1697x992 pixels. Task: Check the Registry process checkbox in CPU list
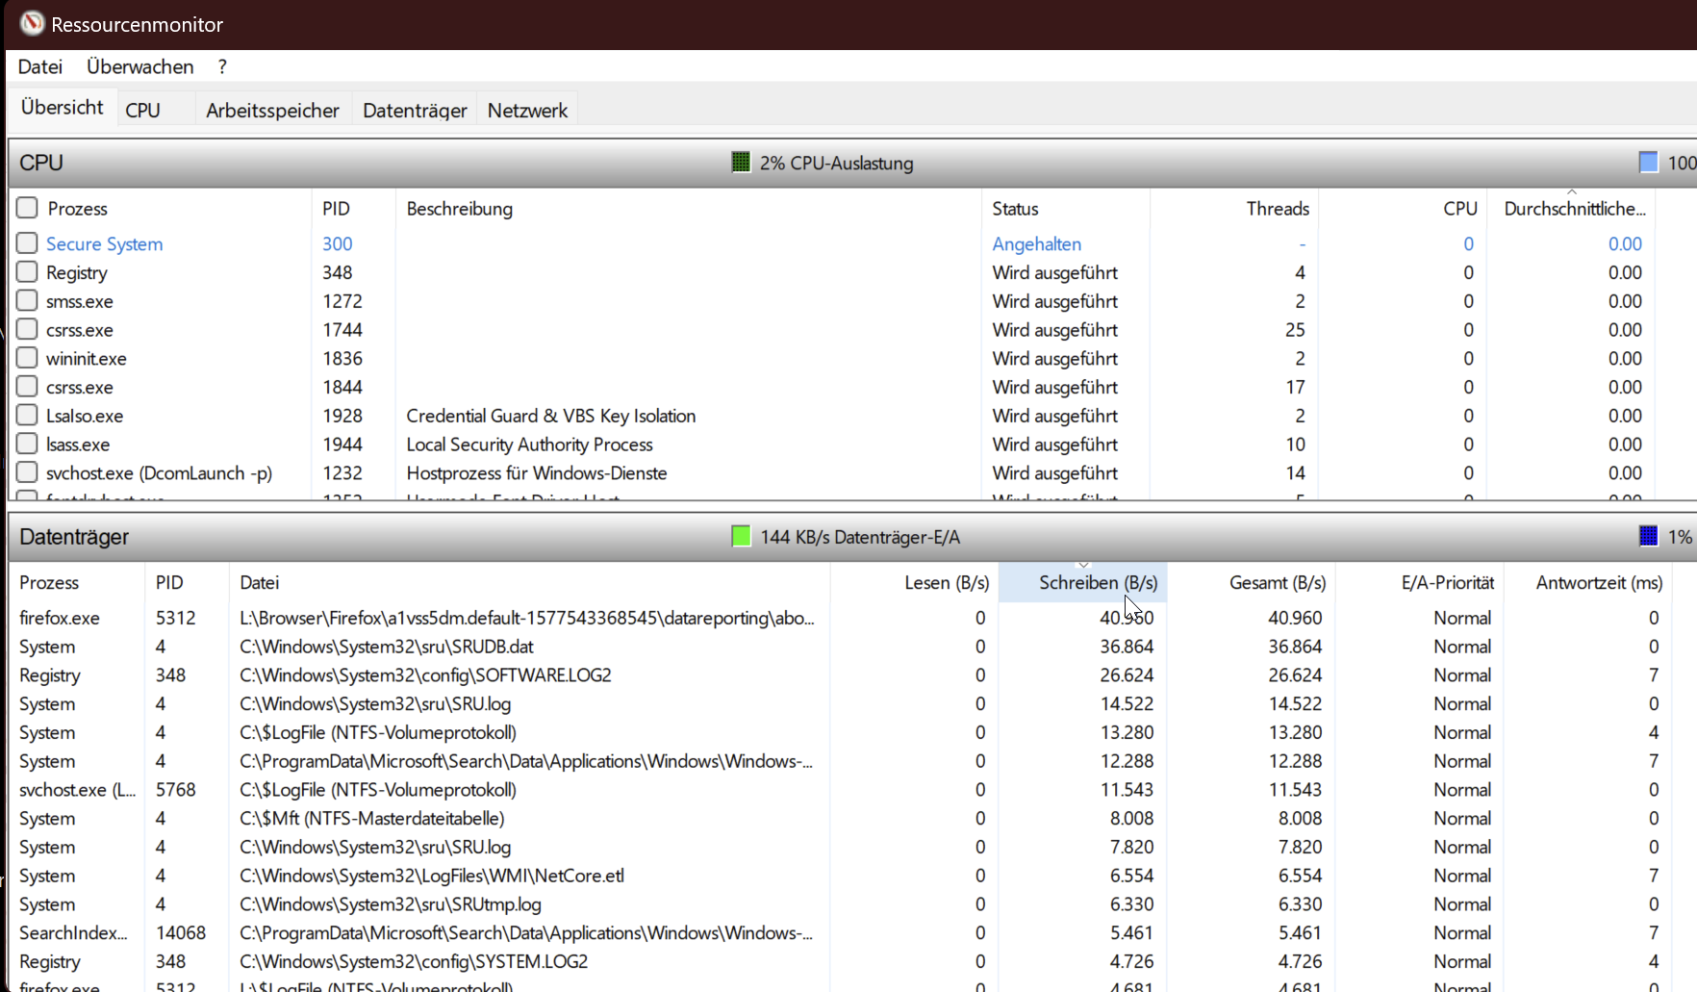click(x=27, y=272)
